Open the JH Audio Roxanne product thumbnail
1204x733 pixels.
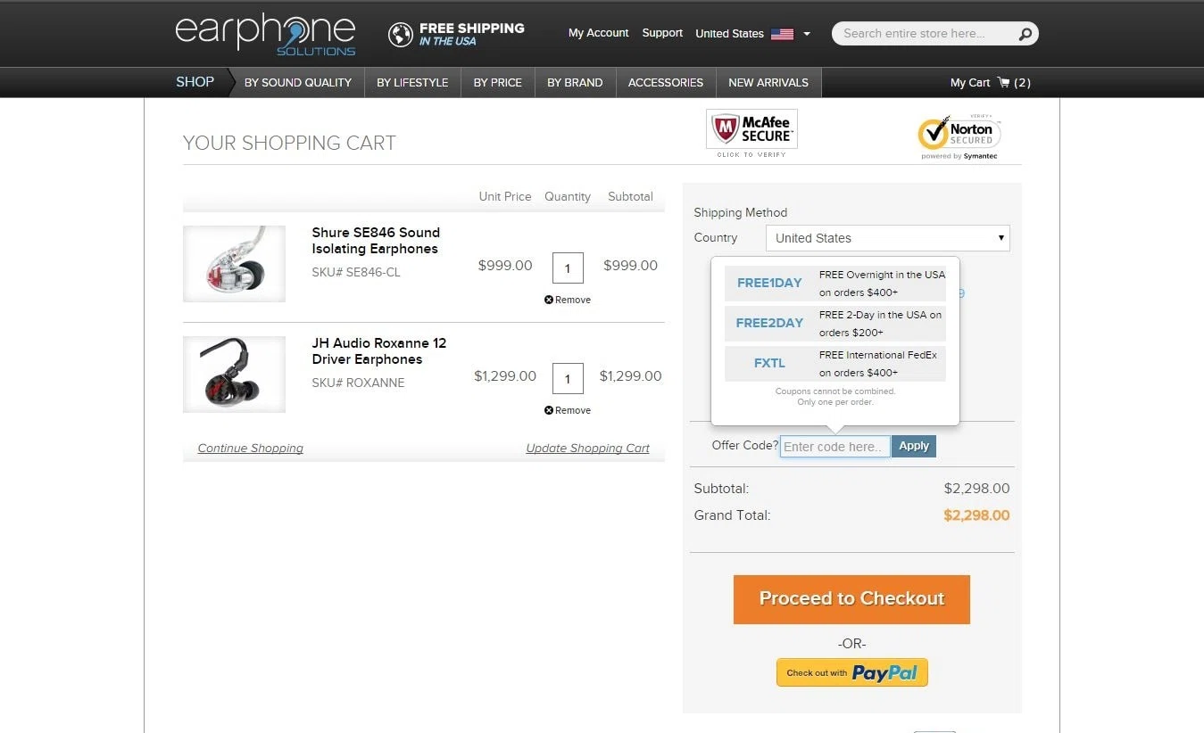(234, 374)
